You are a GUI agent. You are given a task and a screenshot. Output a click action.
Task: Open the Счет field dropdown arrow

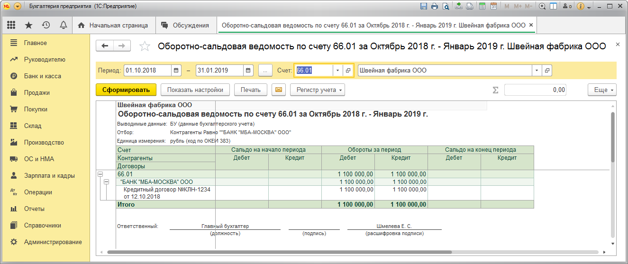tap(337, 71)
